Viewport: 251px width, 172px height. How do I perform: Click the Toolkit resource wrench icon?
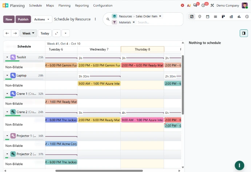[13, 57]
